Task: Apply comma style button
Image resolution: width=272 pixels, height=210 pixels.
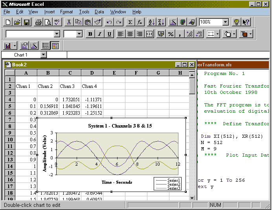Action: click(x=180, y=34)
